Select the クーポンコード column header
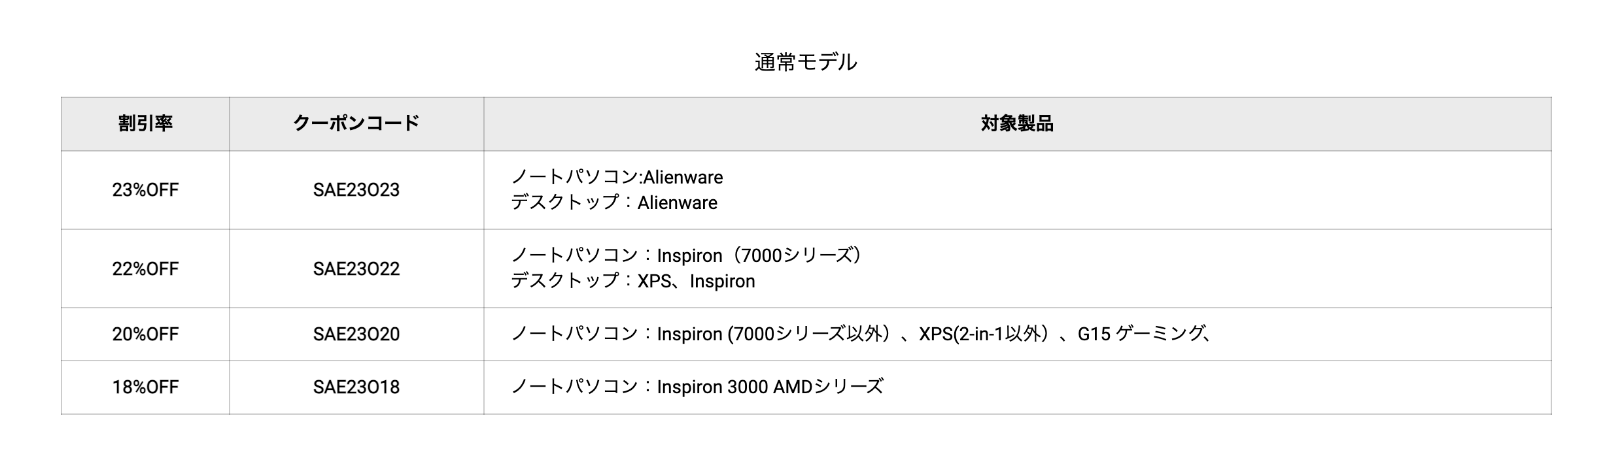The height and width of the screenshot is (452, 1622). 356,123
